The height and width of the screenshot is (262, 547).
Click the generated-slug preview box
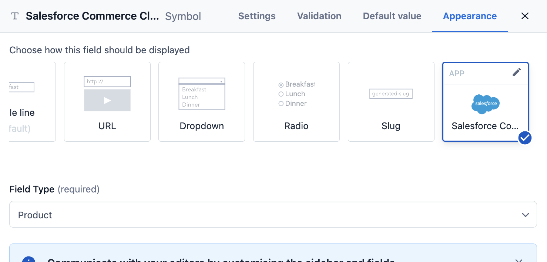[x=391, y=94]
